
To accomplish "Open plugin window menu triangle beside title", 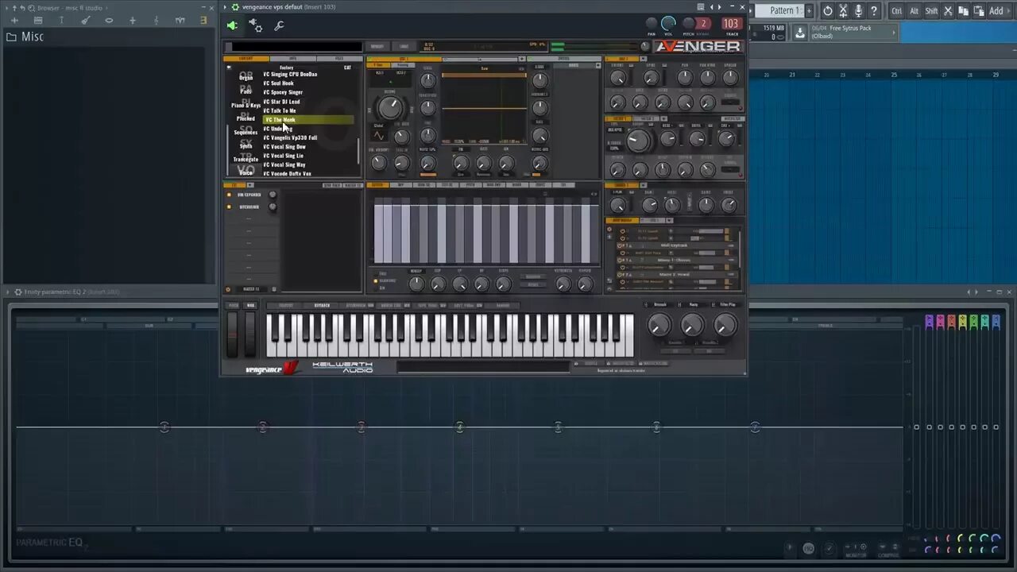I will coord(226,7).
